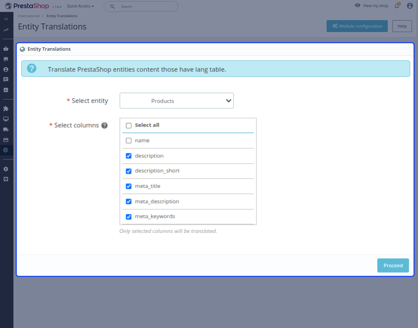This screenshot has height=328, width=418.
Task: Uncheck the description_short checkbox
Action: (x=129, y=171)
